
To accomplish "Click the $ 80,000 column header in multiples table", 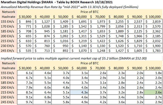I will (x=116, y=68).
